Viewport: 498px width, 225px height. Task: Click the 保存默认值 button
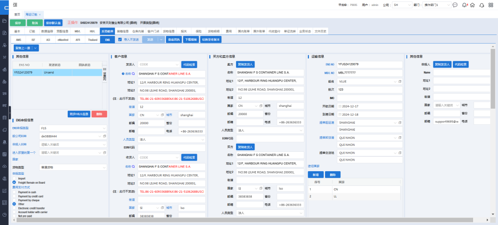pos(53,23)
